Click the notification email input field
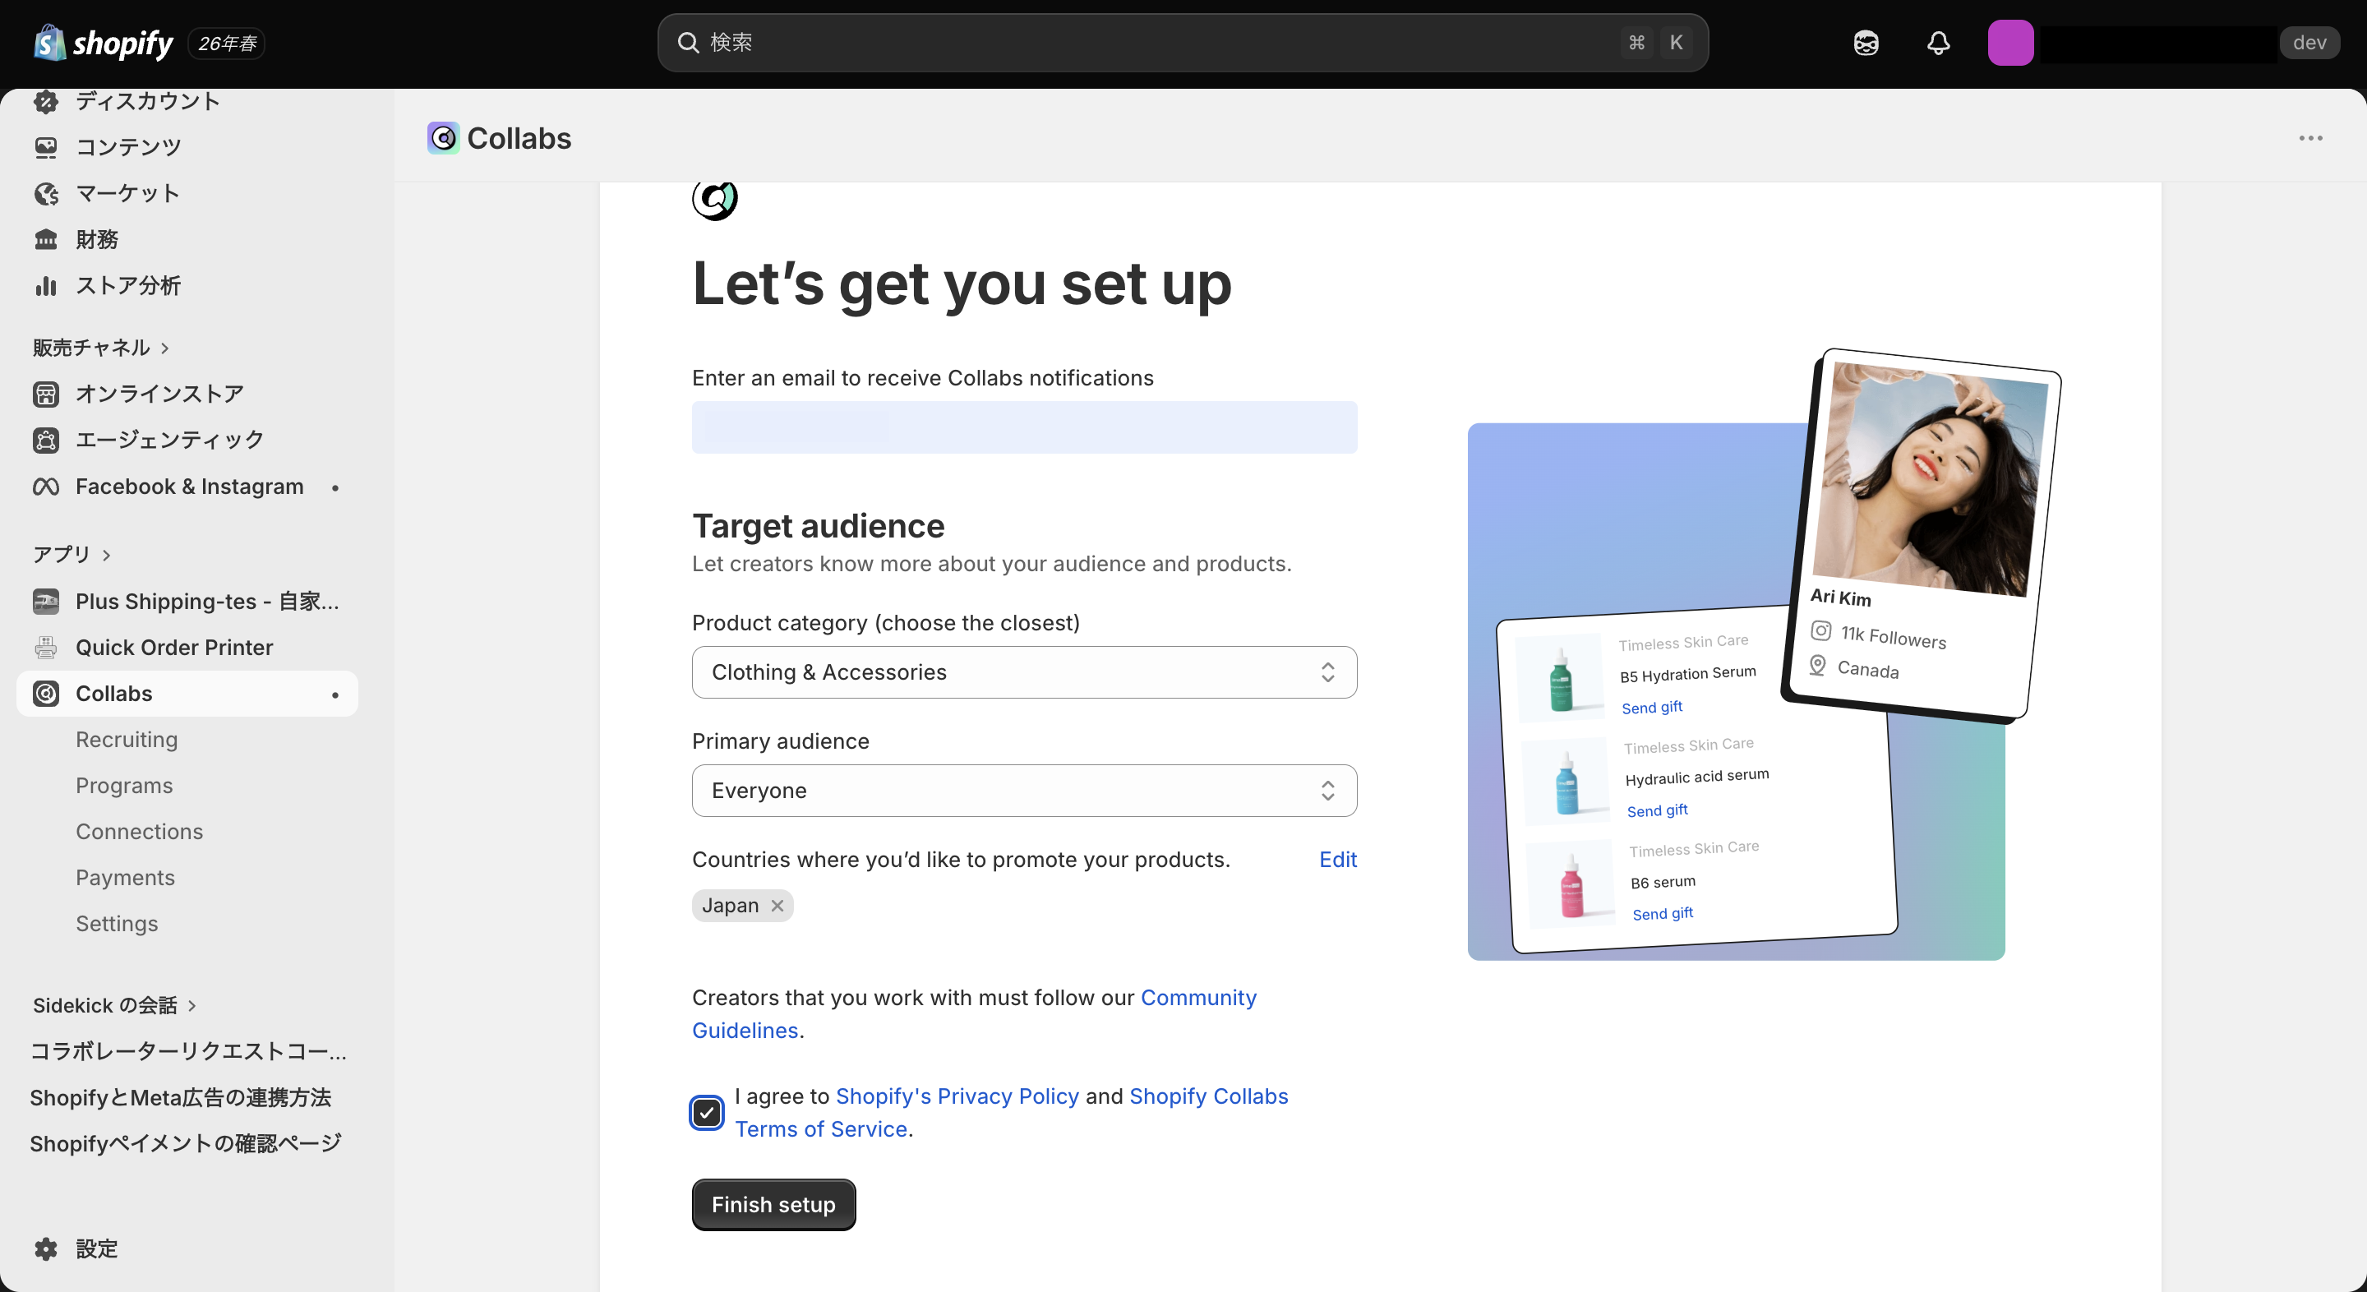Screen dimensions: 2367x1292 pos(1023,427)
